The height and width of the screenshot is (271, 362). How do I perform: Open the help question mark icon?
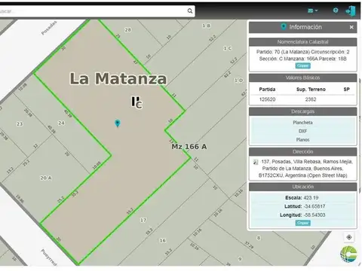tap(336, 11)
